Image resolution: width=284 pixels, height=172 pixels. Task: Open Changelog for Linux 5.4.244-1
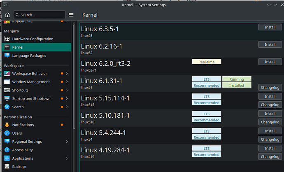[x=270, y=139]
